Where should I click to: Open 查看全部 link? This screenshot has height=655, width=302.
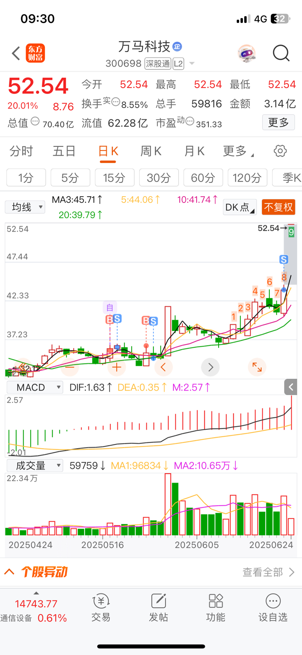(x=269, y=572)
